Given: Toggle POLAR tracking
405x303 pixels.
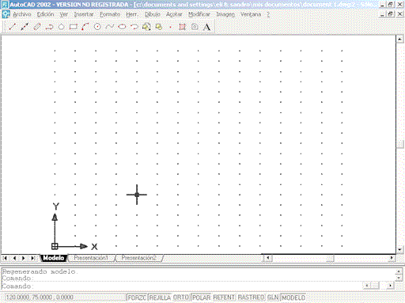Looking at the screenshot, I should [x=201, y=297].
